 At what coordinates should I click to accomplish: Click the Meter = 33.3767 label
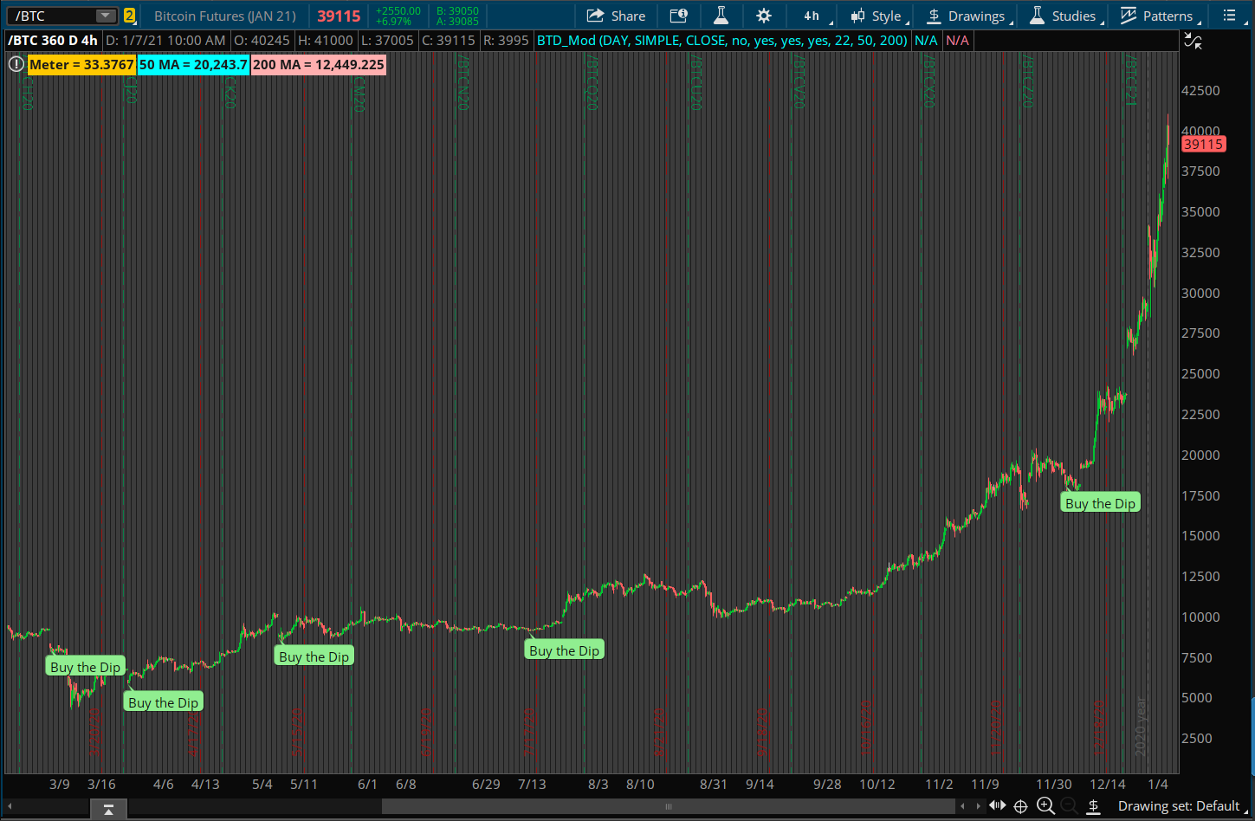pos(81,65)
